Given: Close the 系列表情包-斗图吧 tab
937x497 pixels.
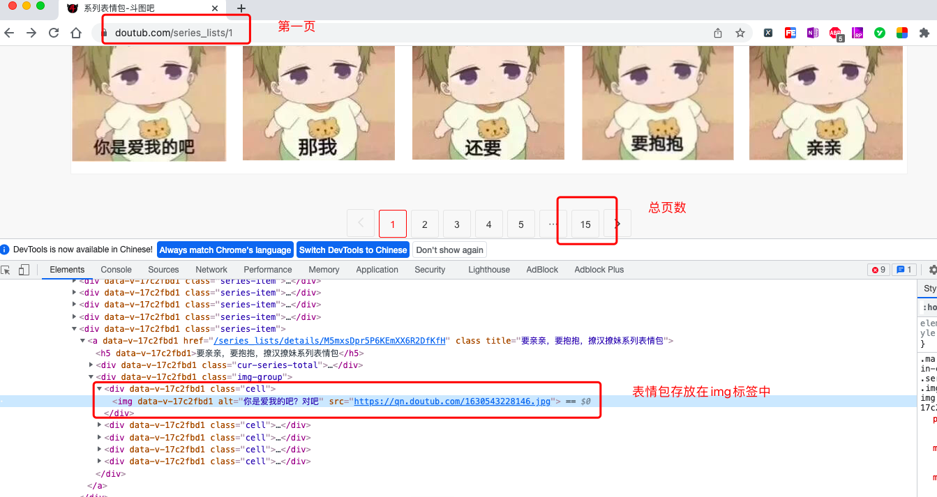Looking at the screenshot, I should pos(215,8).
